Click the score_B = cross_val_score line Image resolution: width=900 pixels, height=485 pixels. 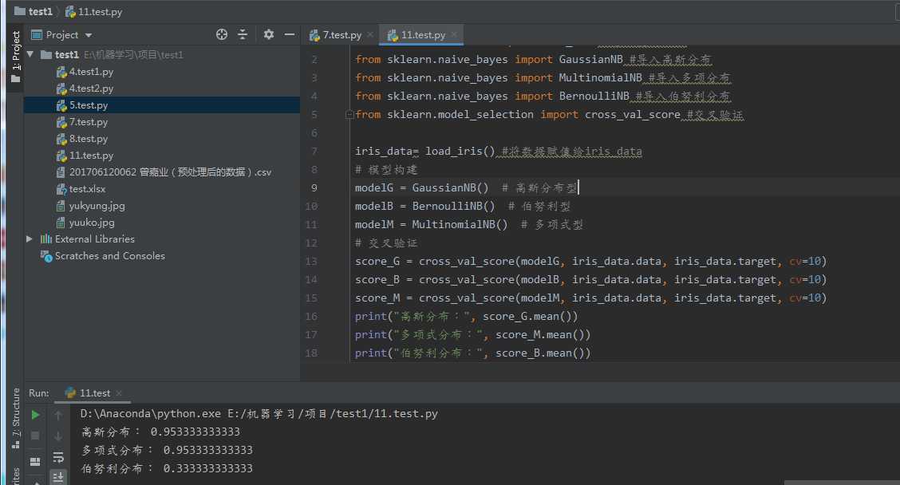[x=590, y=279]
